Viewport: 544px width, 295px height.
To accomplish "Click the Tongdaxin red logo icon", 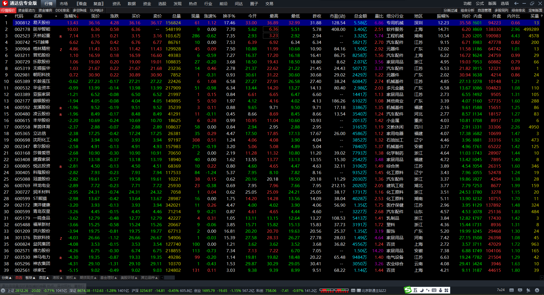I will (5, 3).
